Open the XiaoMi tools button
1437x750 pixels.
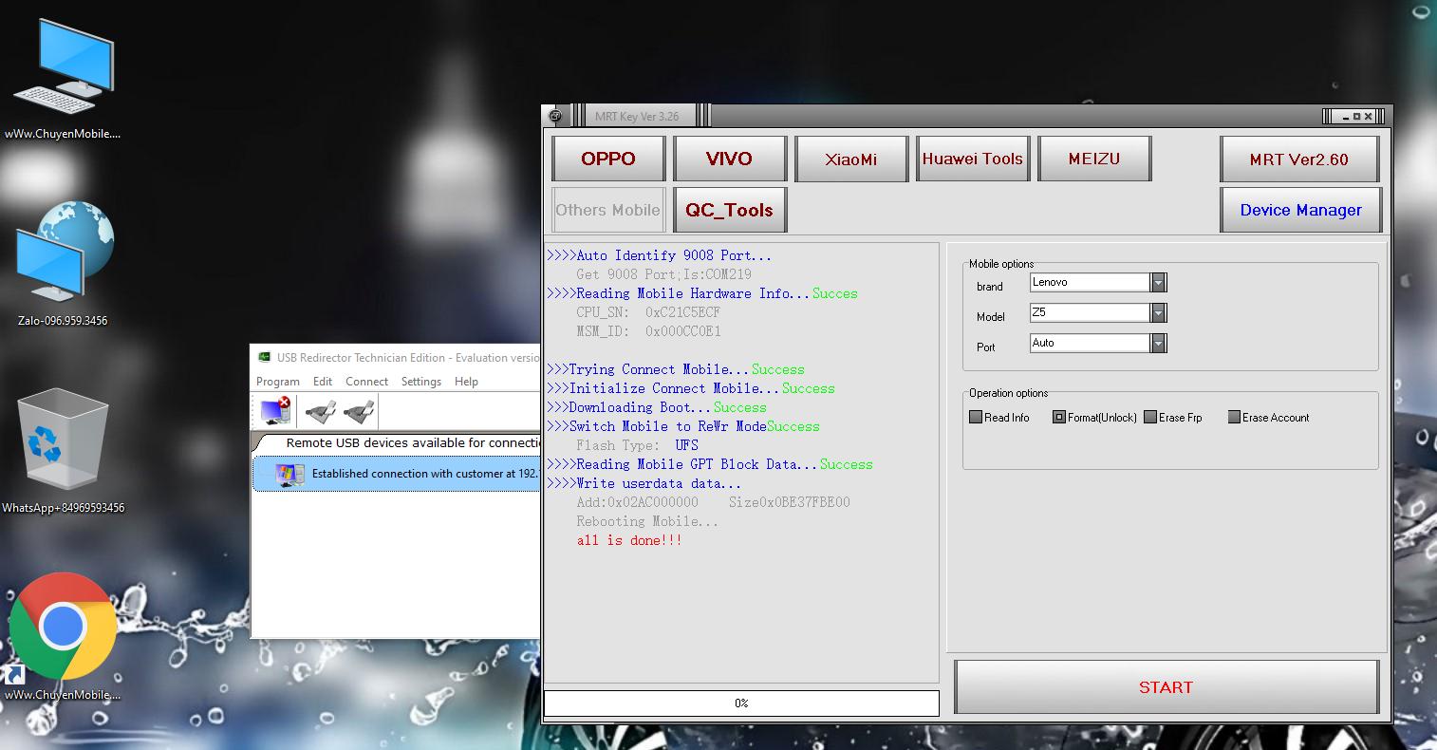[850, 159]
